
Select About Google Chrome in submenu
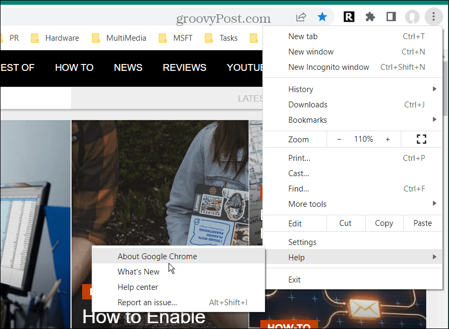tap(179, 257)
